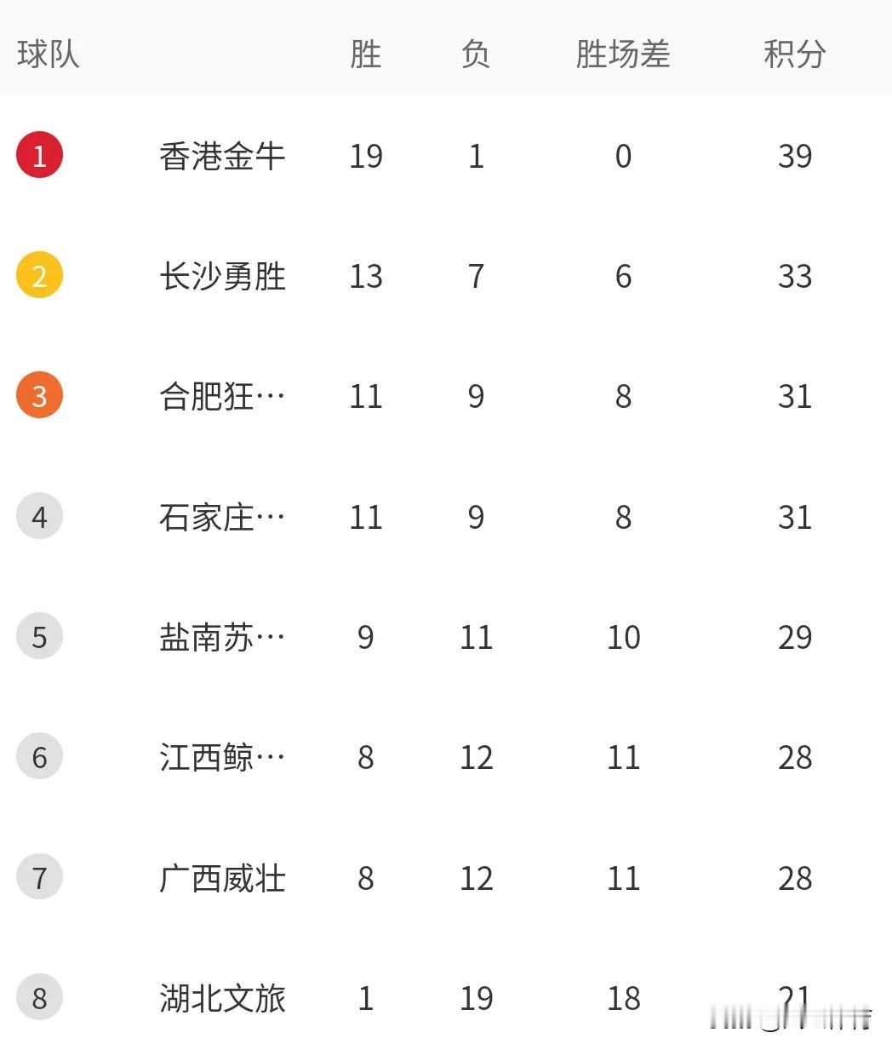Click the gray rank 5 badge
The width and height of the screenshot is (892, 1050).
click(x=39, y=636)
